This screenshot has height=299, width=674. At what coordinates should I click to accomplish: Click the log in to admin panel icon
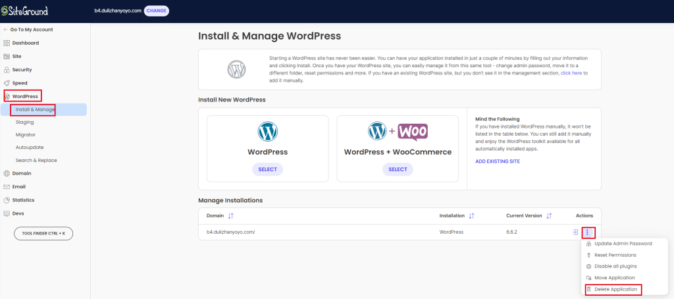pos(575,232)
